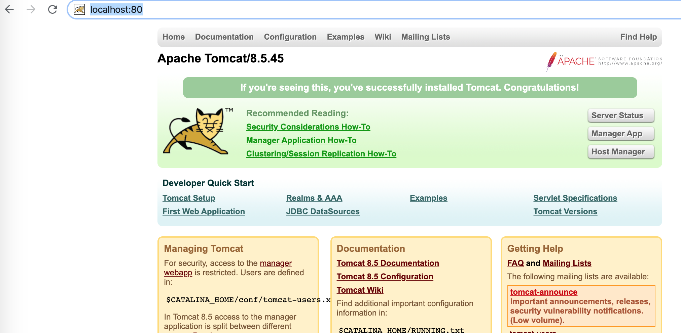681x333 pixels.
Task: Open the Realms & AAA link
Action: 314,198
